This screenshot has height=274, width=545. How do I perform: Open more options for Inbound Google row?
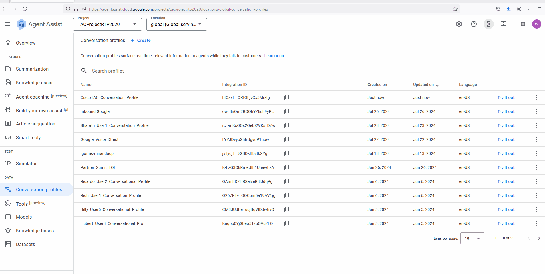tap(536, 111)
